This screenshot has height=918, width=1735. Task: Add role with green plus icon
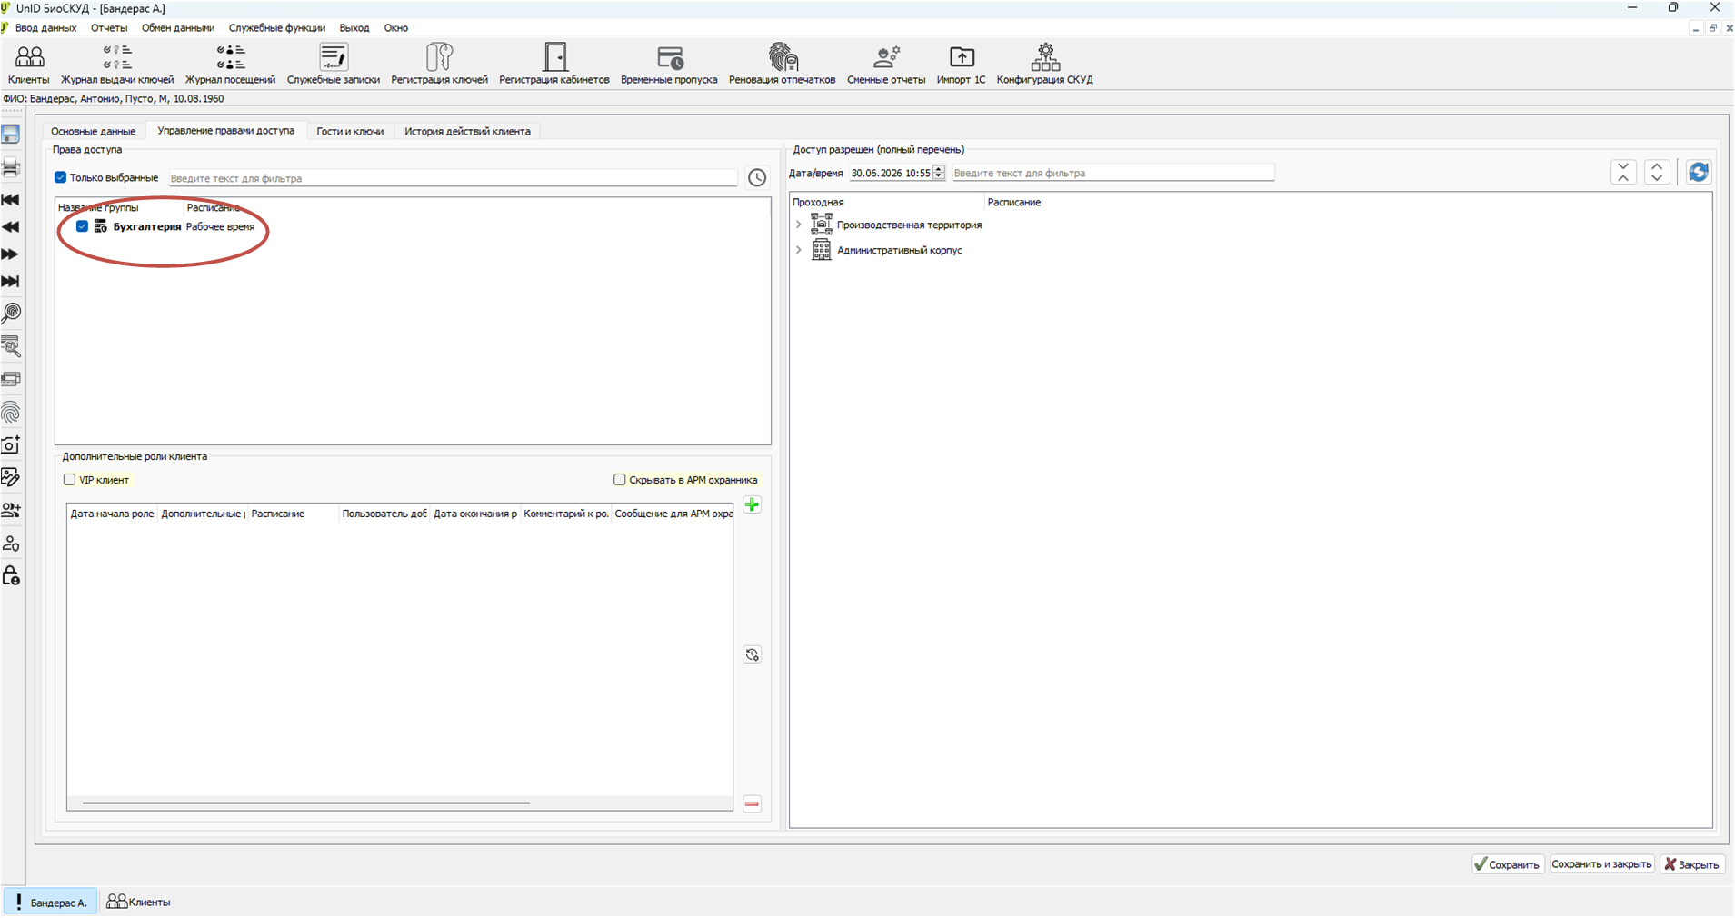[x=752, y=505]
